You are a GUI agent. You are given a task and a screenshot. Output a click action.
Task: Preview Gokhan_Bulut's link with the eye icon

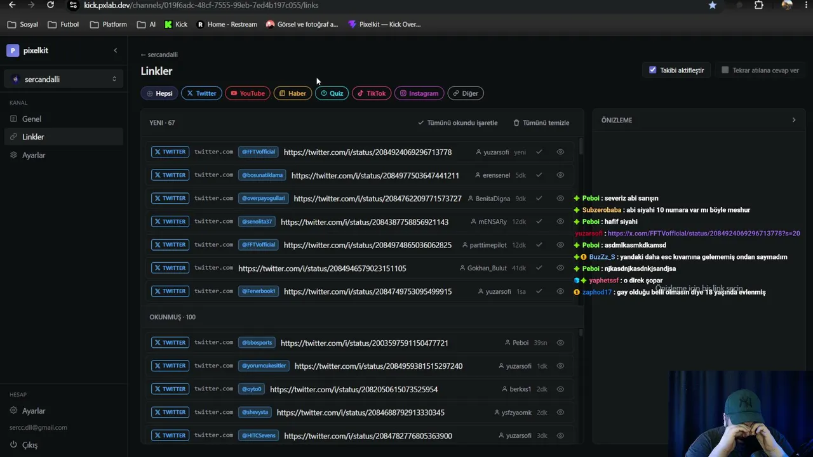560,268
